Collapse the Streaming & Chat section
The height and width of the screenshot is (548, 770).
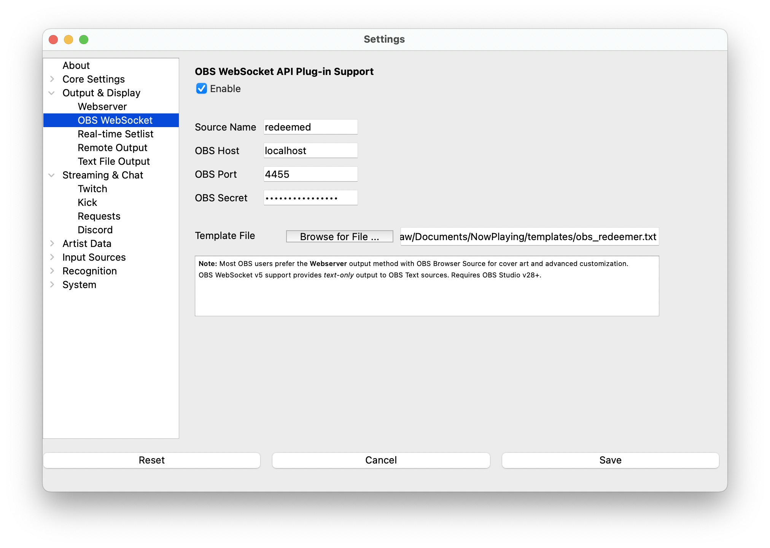point(52,175)
